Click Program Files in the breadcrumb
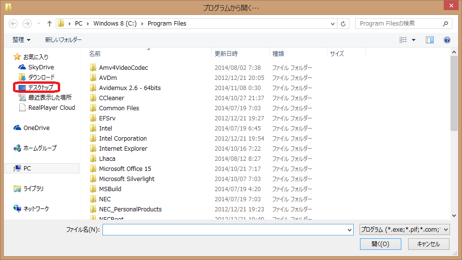 coord(167,24)
